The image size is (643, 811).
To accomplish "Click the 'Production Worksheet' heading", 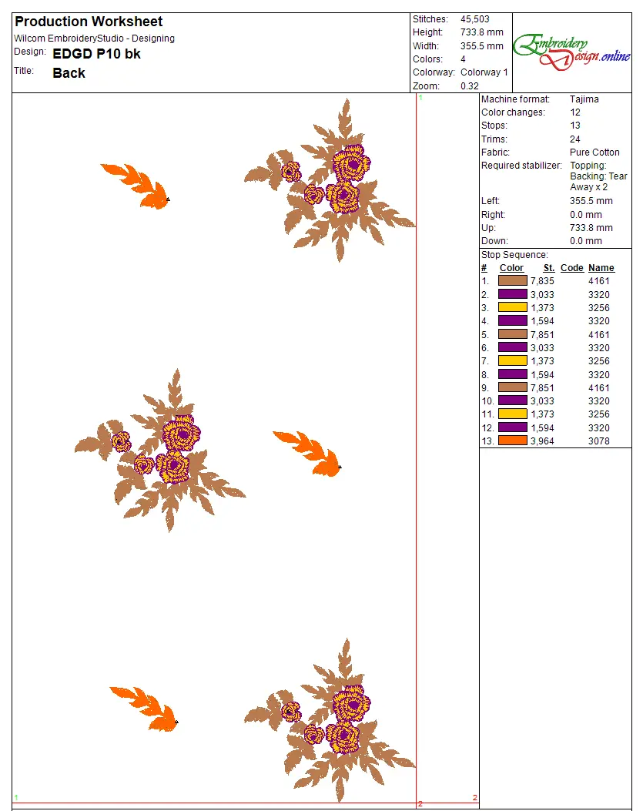I will [89, 22].
